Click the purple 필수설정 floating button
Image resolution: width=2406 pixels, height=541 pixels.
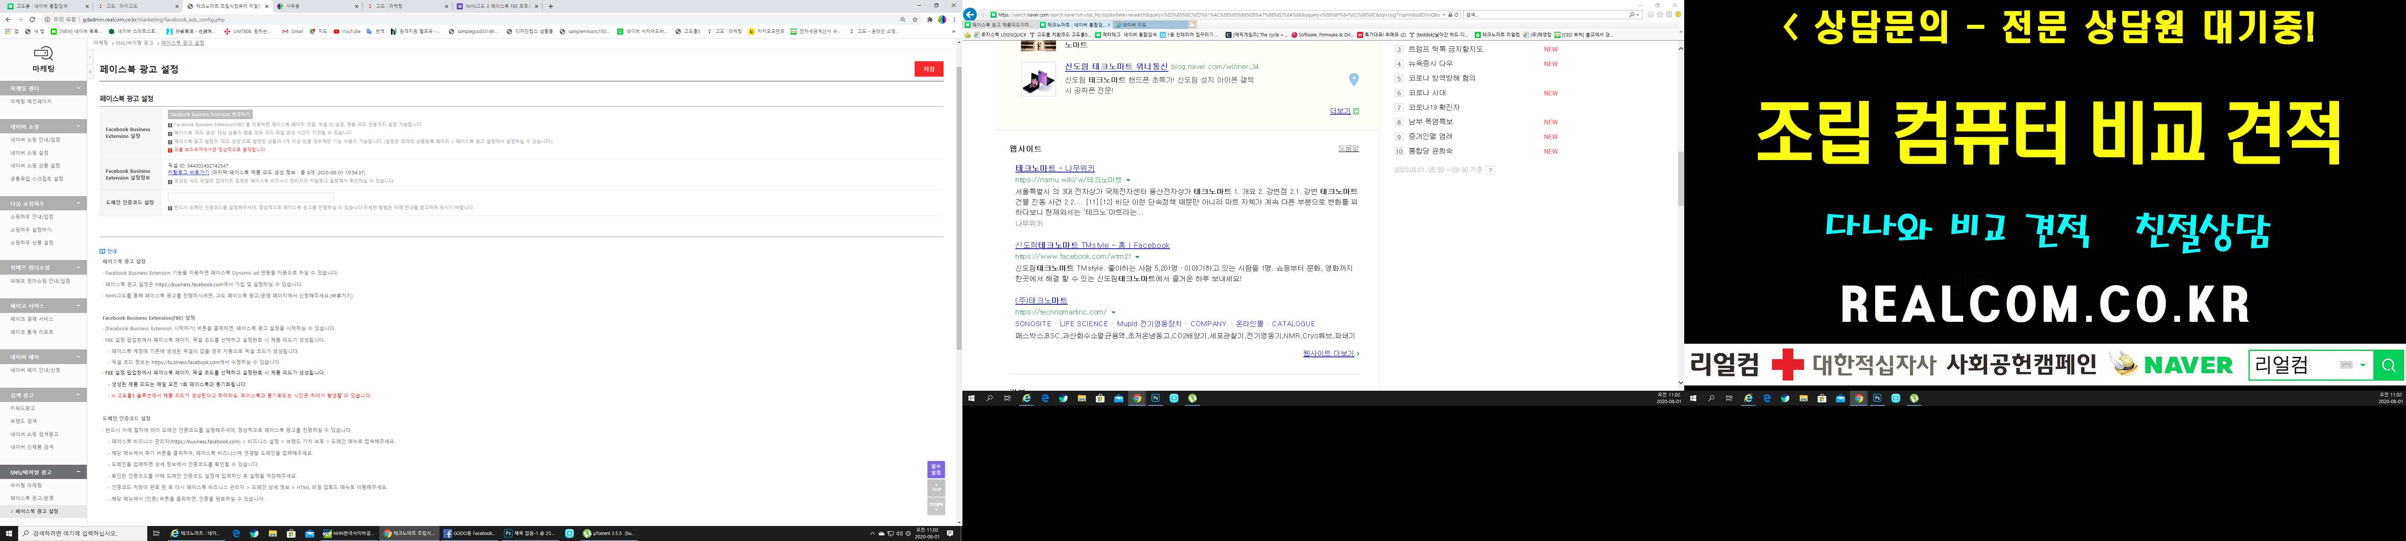click(x=936, y=469)
